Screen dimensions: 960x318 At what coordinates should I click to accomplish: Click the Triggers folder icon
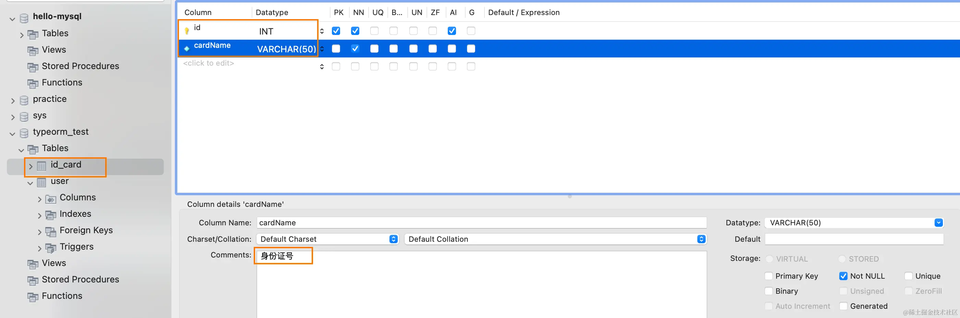[51, 248]
